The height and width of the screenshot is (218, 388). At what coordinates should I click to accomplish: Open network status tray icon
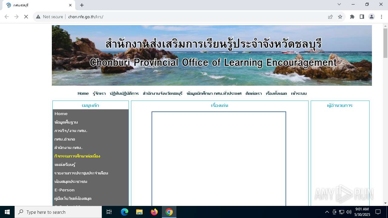342,212
